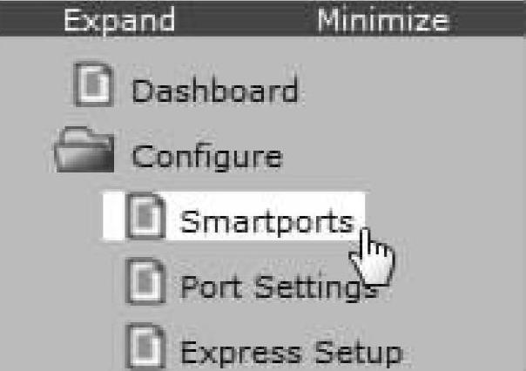
Task: Expand all menu items via Expand
Action: 119,20
